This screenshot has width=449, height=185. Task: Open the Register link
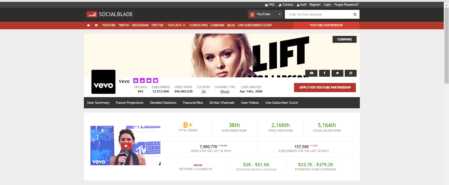tap(315, 5)
